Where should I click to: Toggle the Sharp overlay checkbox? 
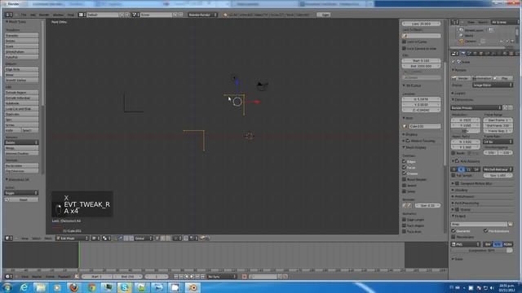click(405, 191)
